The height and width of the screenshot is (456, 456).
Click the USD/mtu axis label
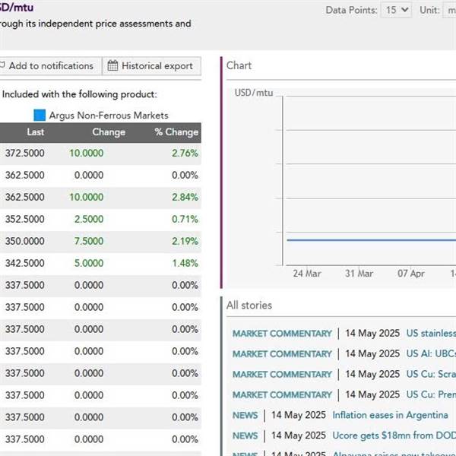pos(254,93)
